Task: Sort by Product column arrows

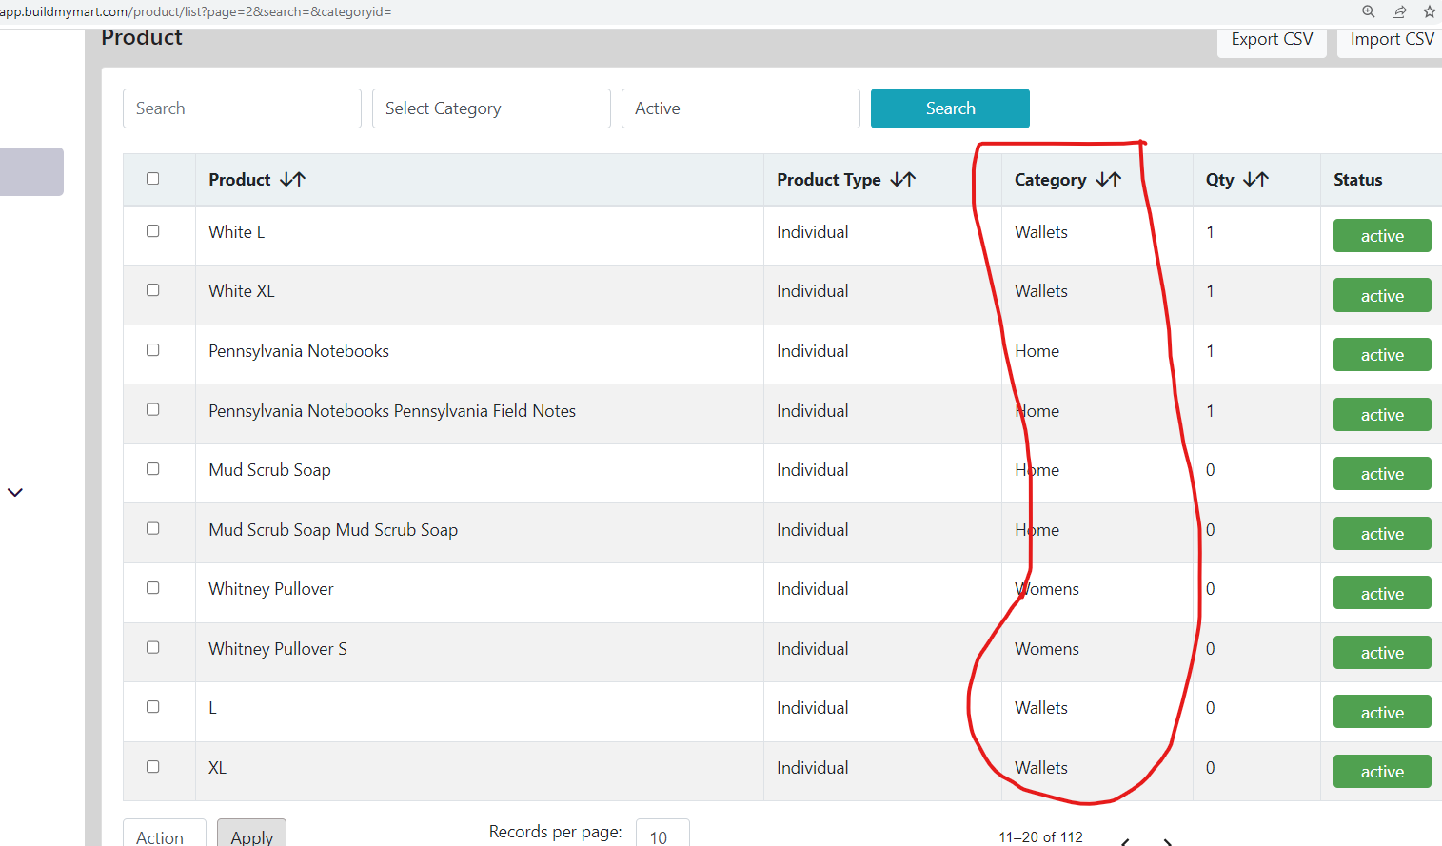Action: pos(293,179)
